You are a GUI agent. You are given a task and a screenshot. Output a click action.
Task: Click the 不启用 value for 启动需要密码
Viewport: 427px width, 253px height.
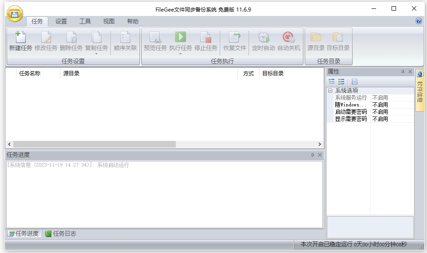[380, 112]
